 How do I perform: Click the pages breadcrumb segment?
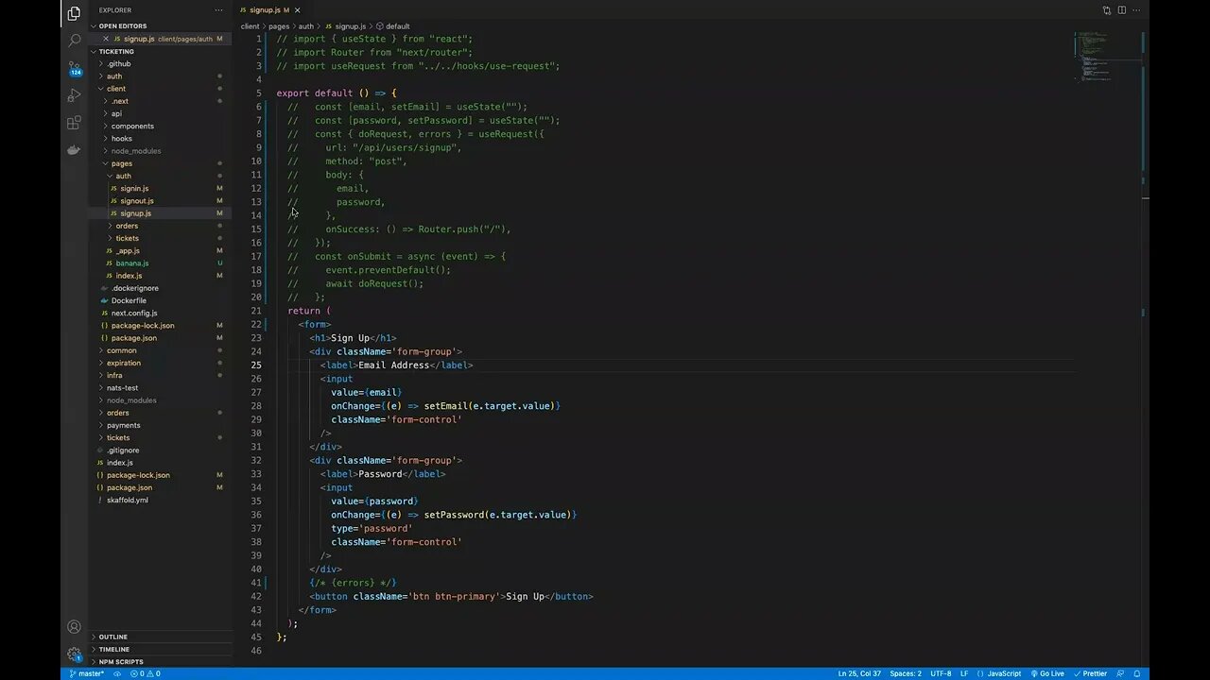[x=279, y=26]
